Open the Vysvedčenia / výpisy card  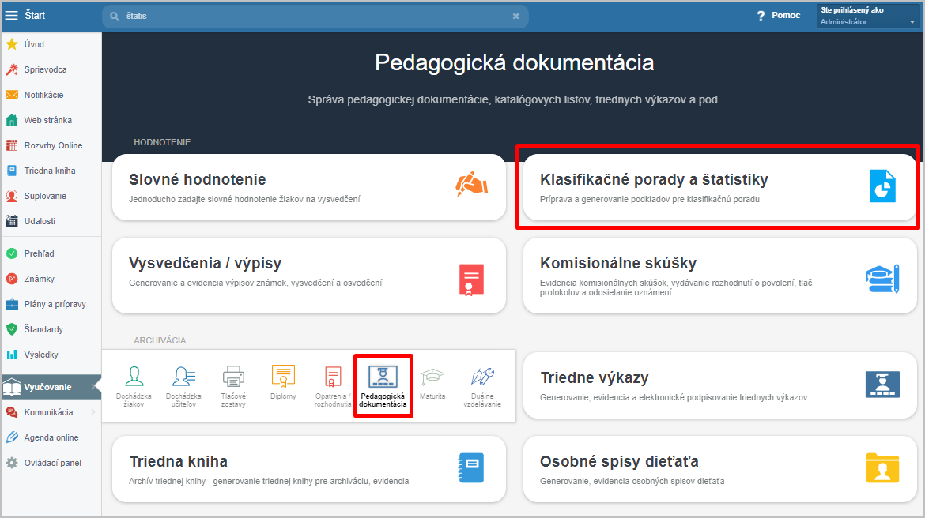point(308,275)
